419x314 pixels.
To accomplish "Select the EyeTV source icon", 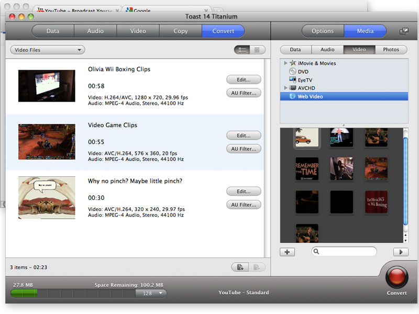I will [x=292, y=80].
